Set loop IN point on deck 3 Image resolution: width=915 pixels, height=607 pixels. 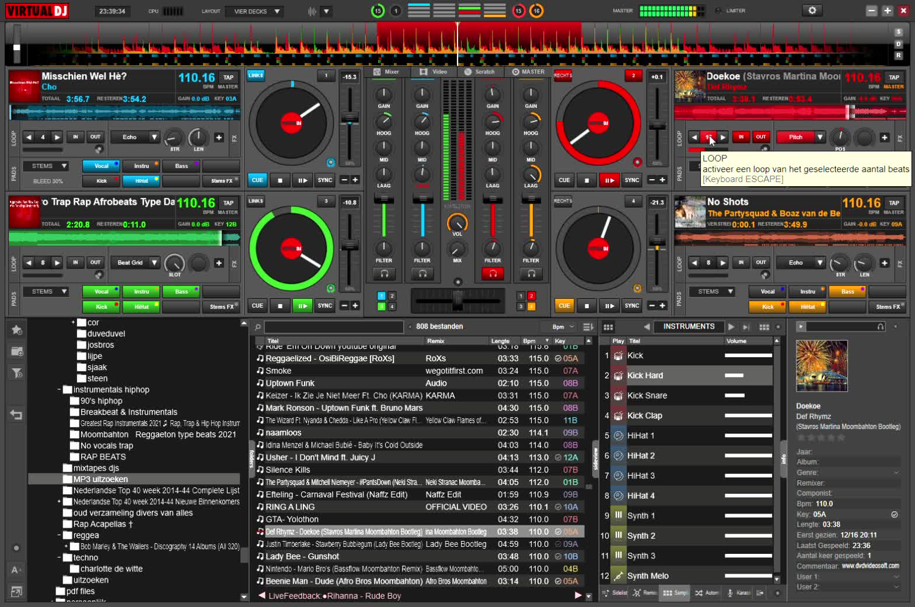click(75, 263)
